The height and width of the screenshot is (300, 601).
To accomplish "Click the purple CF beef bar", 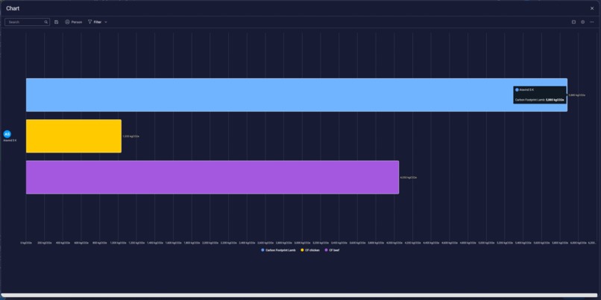I will click(x=213, y=177).
